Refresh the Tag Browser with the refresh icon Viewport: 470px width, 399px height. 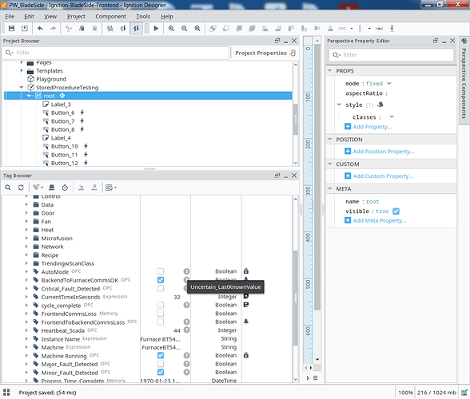21,188
